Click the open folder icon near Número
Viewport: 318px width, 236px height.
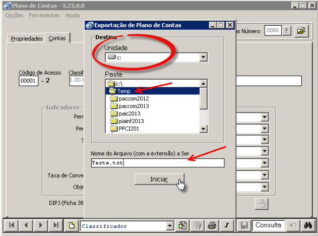point(301,31)
